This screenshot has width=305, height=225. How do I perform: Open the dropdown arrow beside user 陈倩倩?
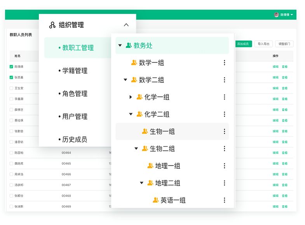click(291, 15)
